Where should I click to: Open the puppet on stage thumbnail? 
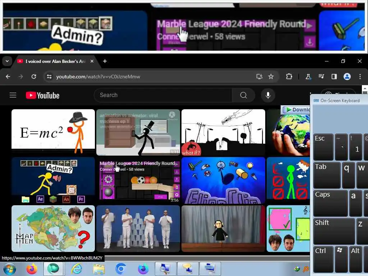pos(223,229)
